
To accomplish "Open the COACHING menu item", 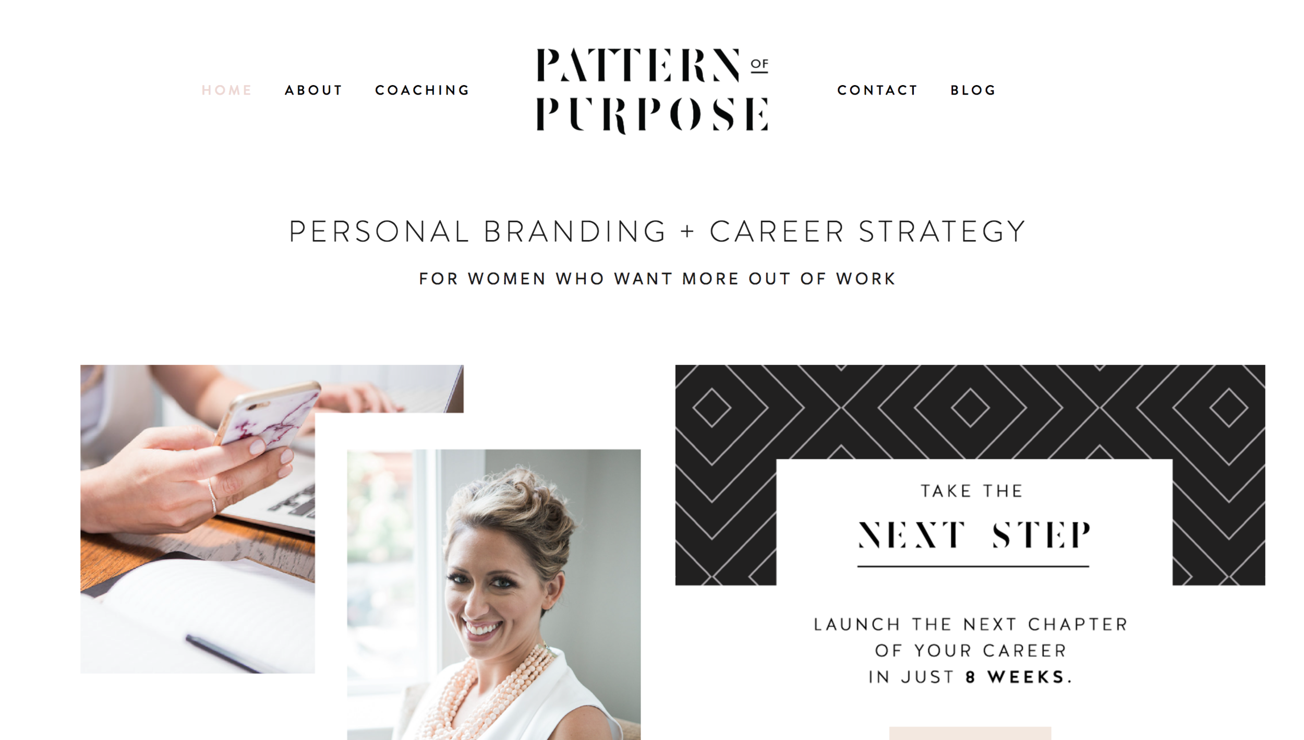I will click(x=422, y=90).
